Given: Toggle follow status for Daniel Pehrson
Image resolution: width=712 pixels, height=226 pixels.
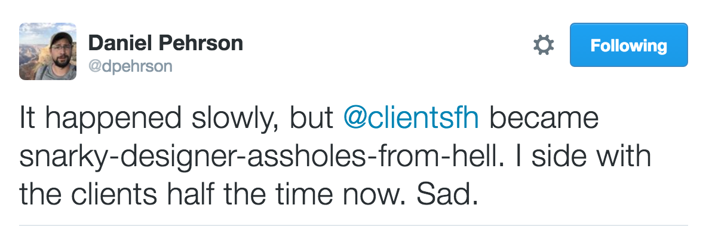Looking at the screenshot, I should pos(628,45).
